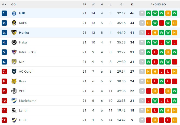
Task: Click HJK's gray upcoming match badge
Action: [x=142, y=13]
